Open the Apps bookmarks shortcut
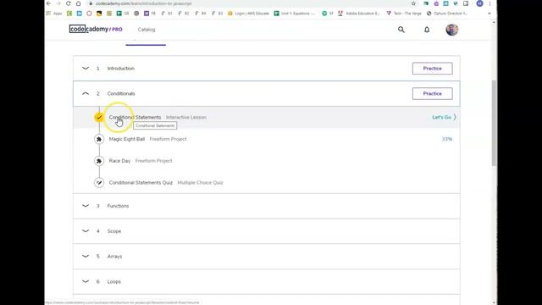Screen dimensions: 542x305 [54, 14]
